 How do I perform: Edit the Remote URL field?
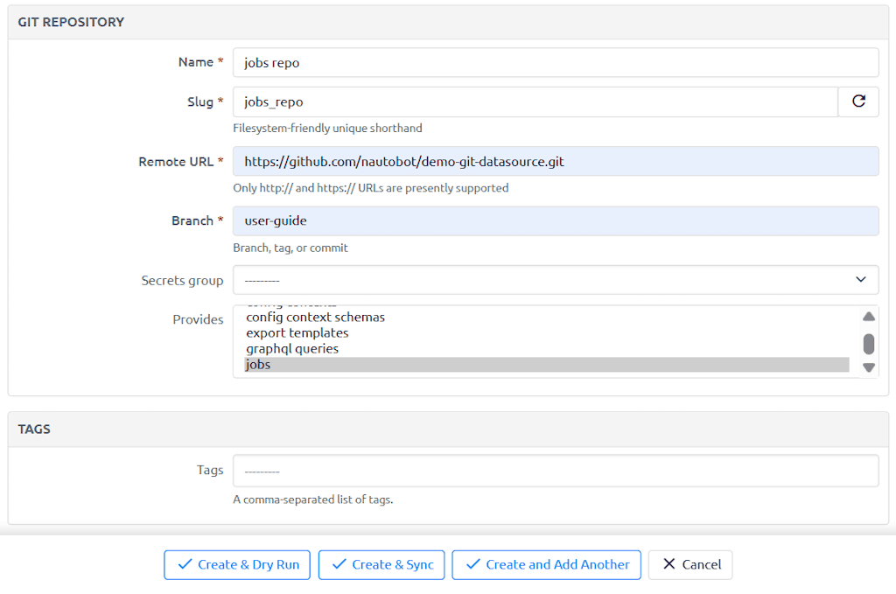pyautogui.click(x=555, y=162)
